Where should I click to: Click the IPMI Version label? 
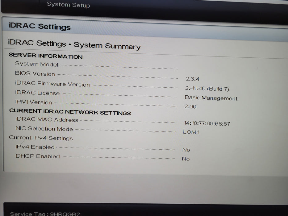click(x=33, y=102)
